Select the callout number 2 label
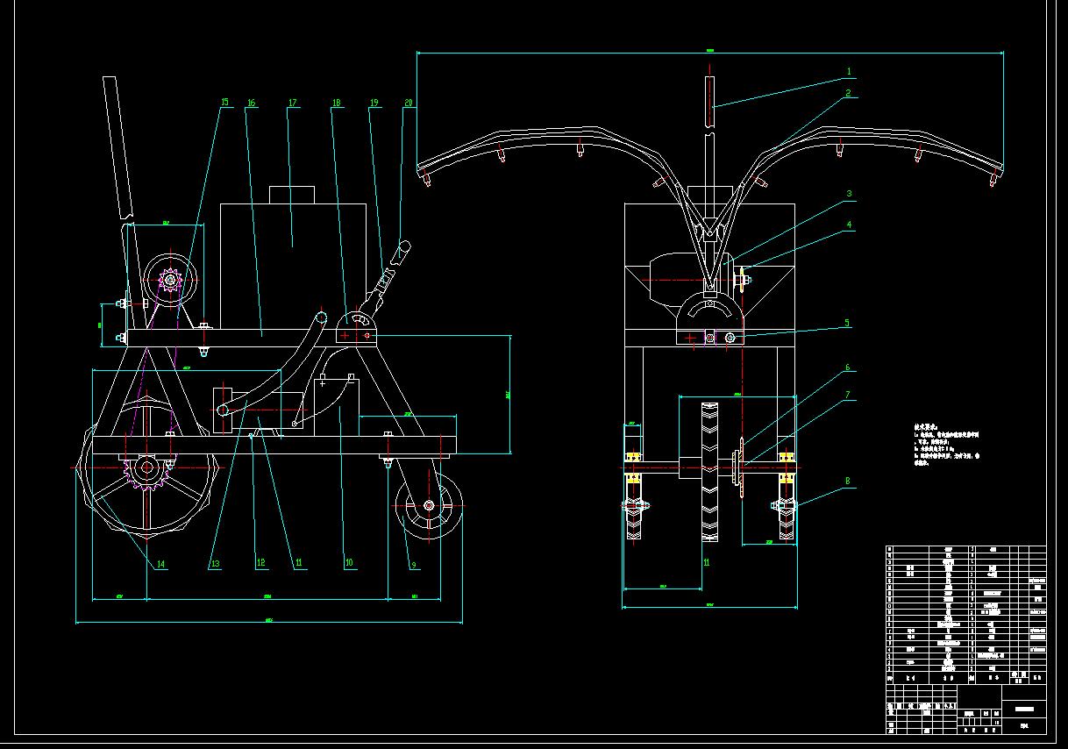Image resolution: width=1068 pixels, height=749 pixels. (848, 93)
